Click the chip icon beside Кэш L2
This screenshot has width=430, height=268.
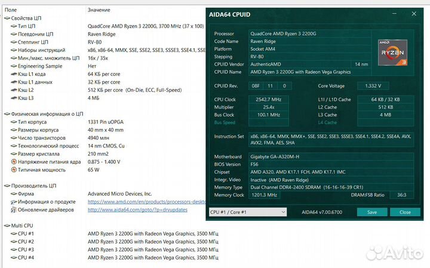click(x=14, y=90)
